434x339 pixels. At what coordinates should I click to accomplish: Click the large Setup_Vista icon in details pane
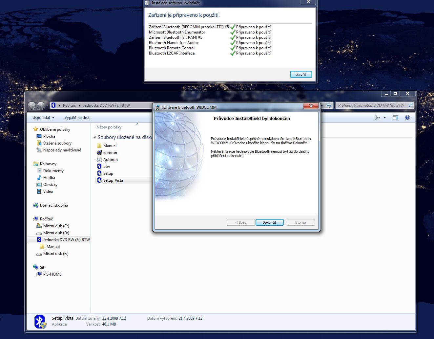click(x=40, y=322)
